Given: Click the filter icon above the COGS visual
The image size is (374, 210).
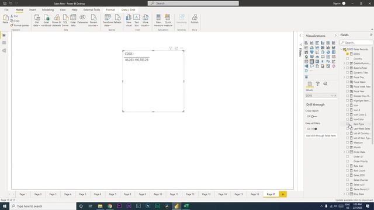Looking at the screenshot, I should point(171,48).
